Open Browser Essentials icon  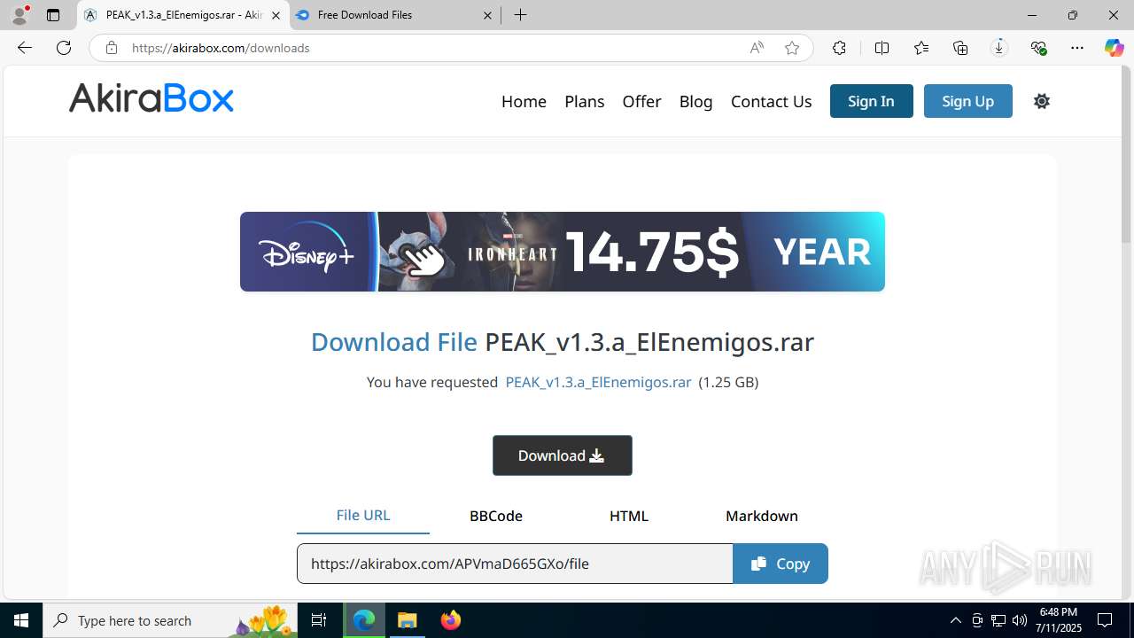(x=1038, y=48)
